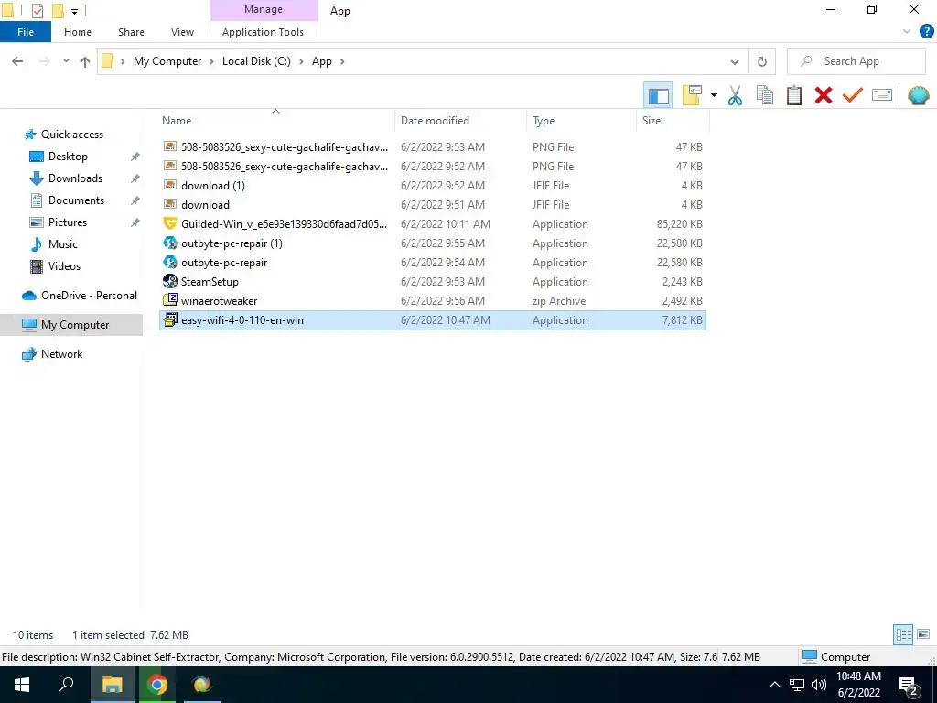Image resolution: width=937 pixels, height=703 pixels.
Task: Sort files by Date modified column
Action: (435, 120)
